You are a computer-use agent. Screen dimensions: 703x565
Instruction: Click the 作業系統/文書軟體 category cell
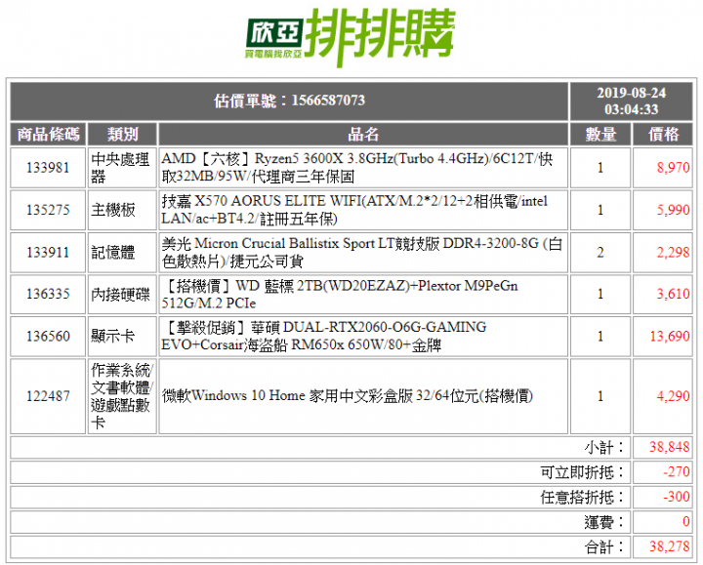tap(122, 396)
